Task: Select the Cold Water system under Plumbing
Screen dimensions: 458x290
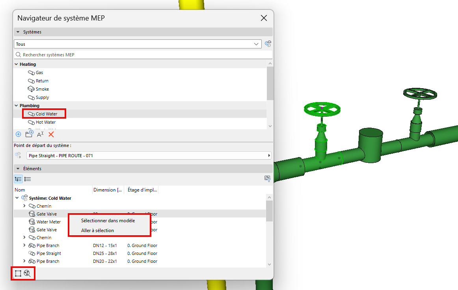Action: click(47, 114)
